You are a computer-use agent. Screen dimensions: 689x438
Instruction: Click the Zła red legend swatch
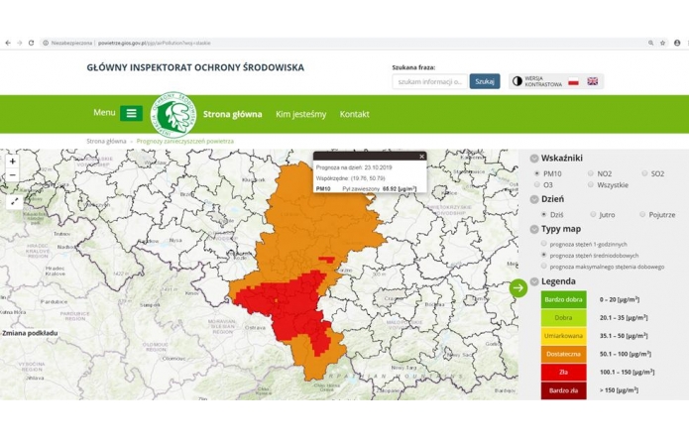pyautogui.click(x=563, y=373)
